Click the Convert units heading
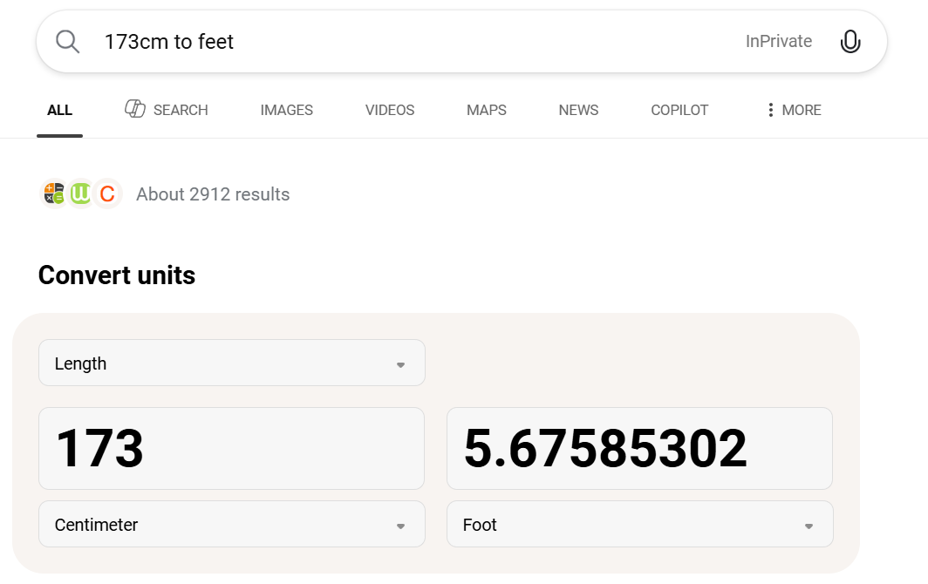Image resolution: width=928 pixels, height=584 pixels. tap(117, 275)
